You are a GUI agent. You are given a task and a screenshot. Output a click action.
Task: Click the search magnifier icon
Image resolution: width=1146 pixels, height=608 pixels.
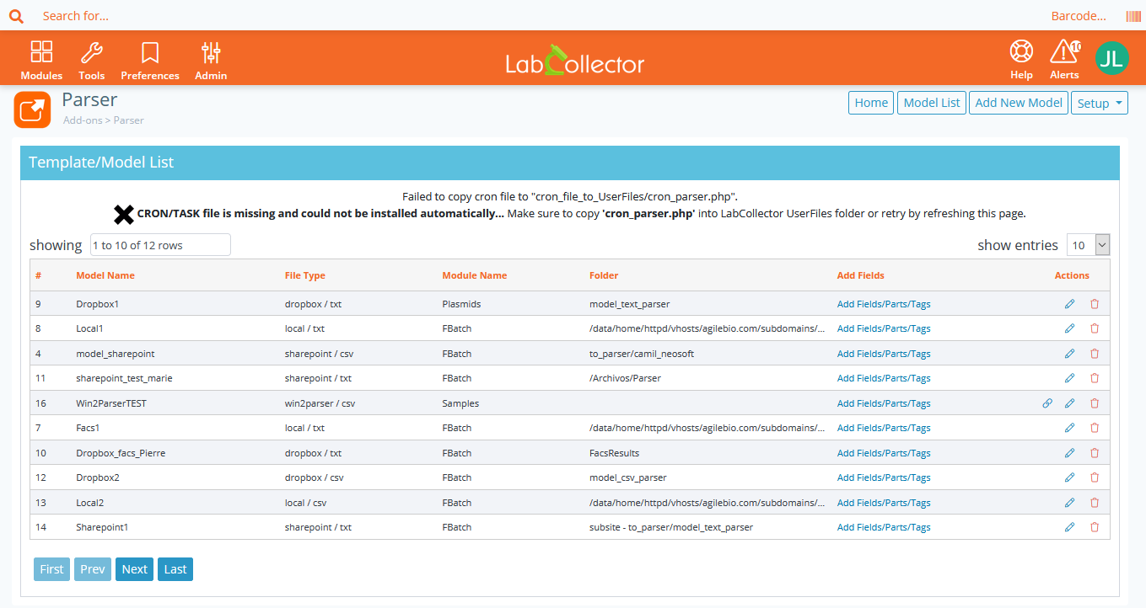[x=16, y=16]
